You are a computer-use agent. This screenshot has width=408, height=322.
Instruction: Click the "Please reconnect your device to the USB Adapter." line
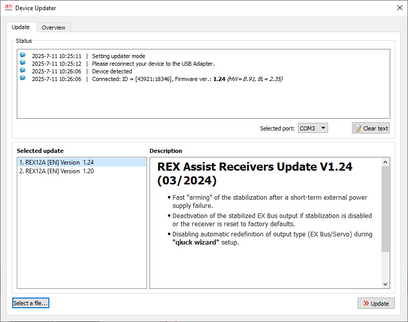[153, 64]
